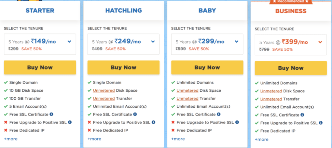This screenshot has width=332, height=148.
Task: Click info icon beside Business Positive SSL upgrade
Action: point(321,123)
